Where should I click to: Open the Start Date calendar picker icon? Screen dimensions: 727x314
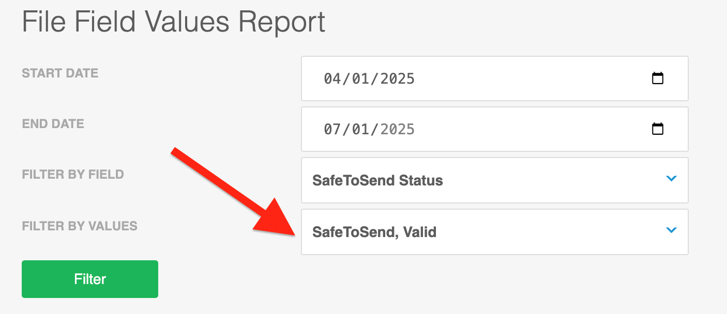[657, 78]
